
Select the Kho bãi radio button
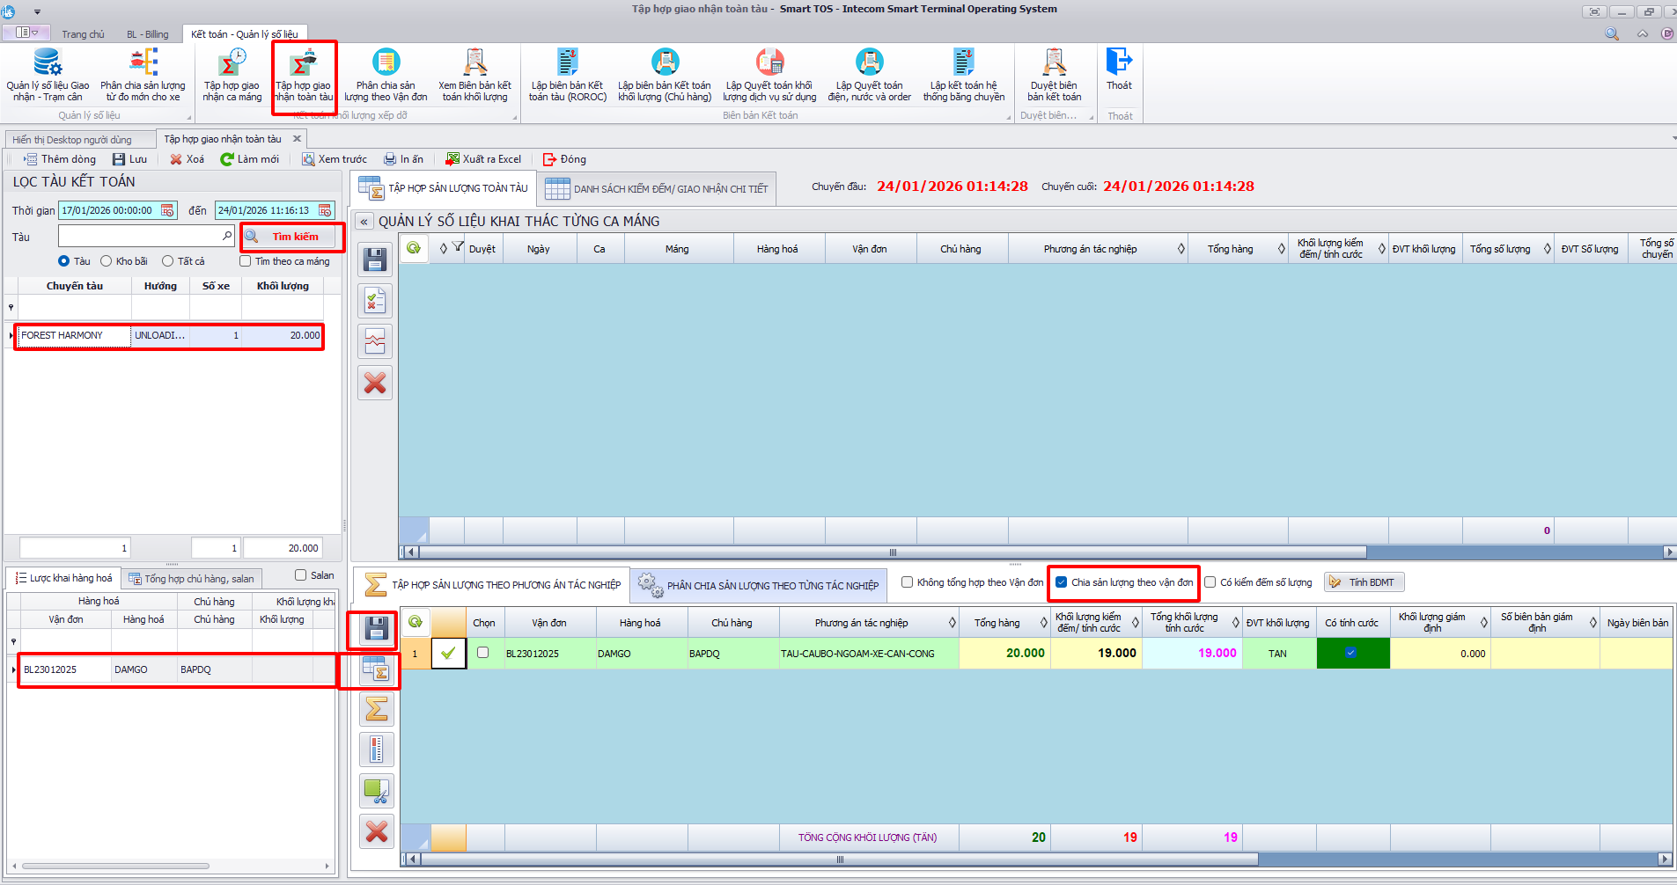[x=107, y=261]
